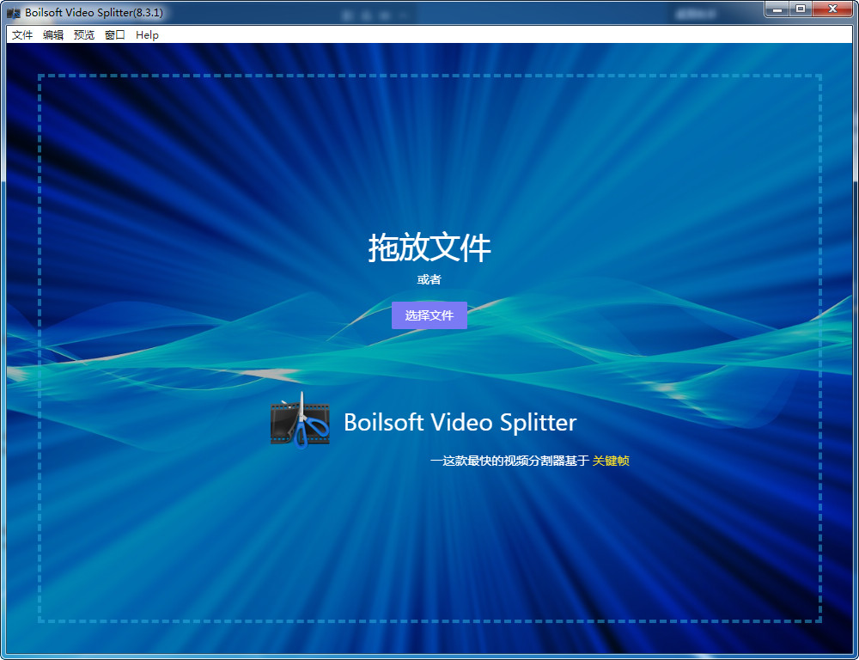The image size is (859, 660).
Task: Click the app icon in title bar
Action: (14, 13)
